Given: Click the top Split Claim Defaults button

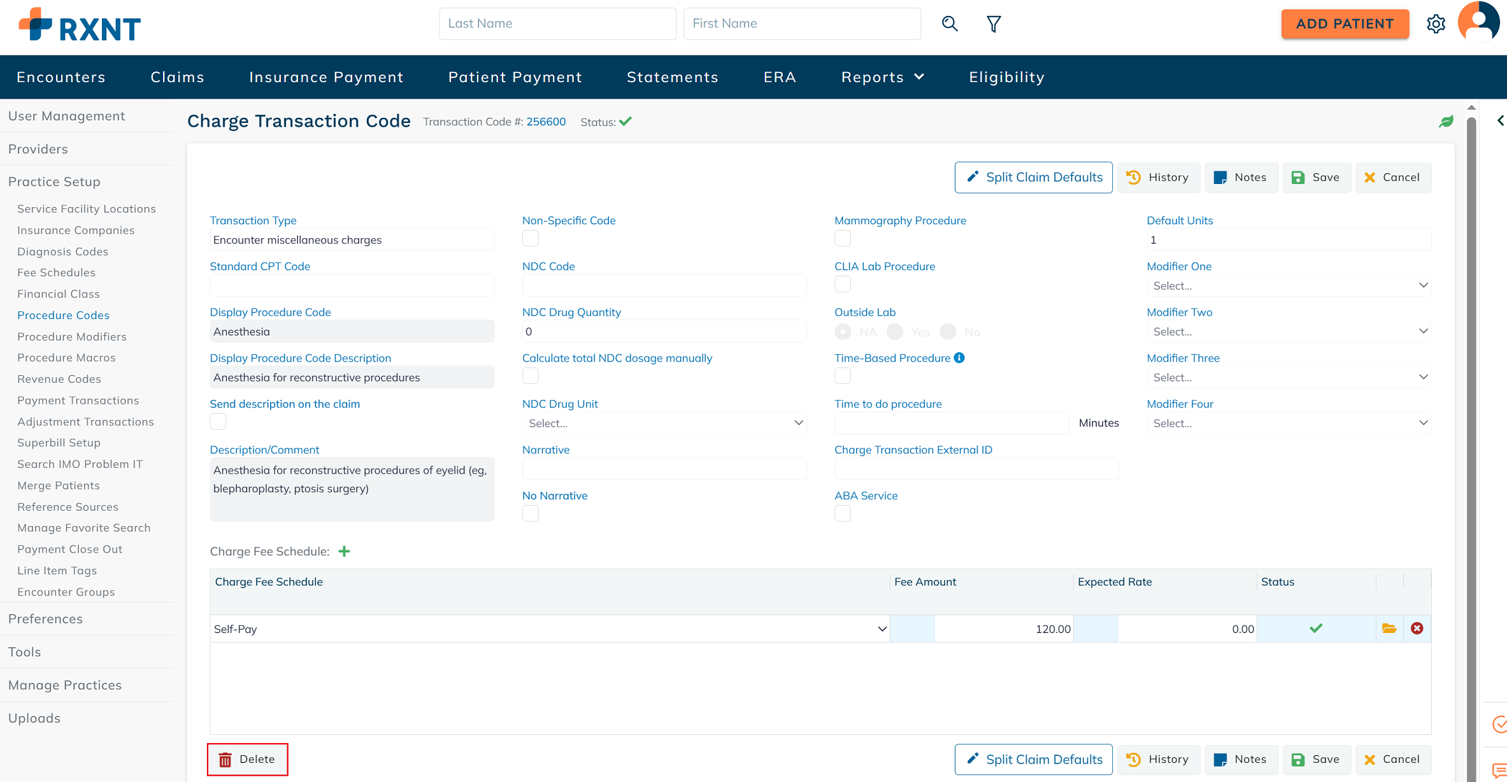Looking at the screenshot, I should [1033, 177].
